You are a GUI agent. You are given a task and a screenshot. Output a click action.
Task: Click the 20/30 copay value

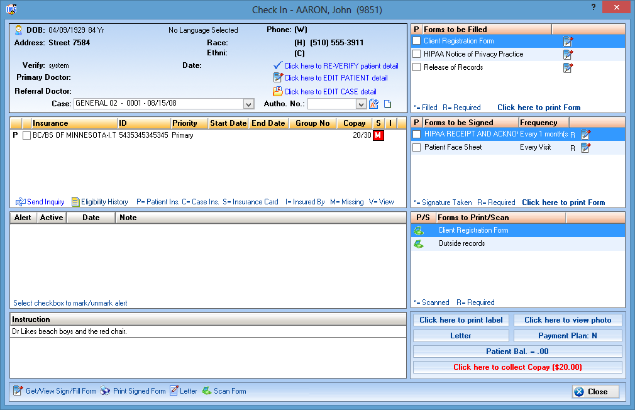point(362,135)
